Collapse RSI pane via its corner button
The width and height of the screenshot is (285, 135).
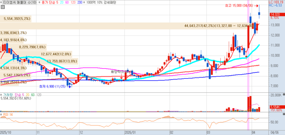point(284,114)
